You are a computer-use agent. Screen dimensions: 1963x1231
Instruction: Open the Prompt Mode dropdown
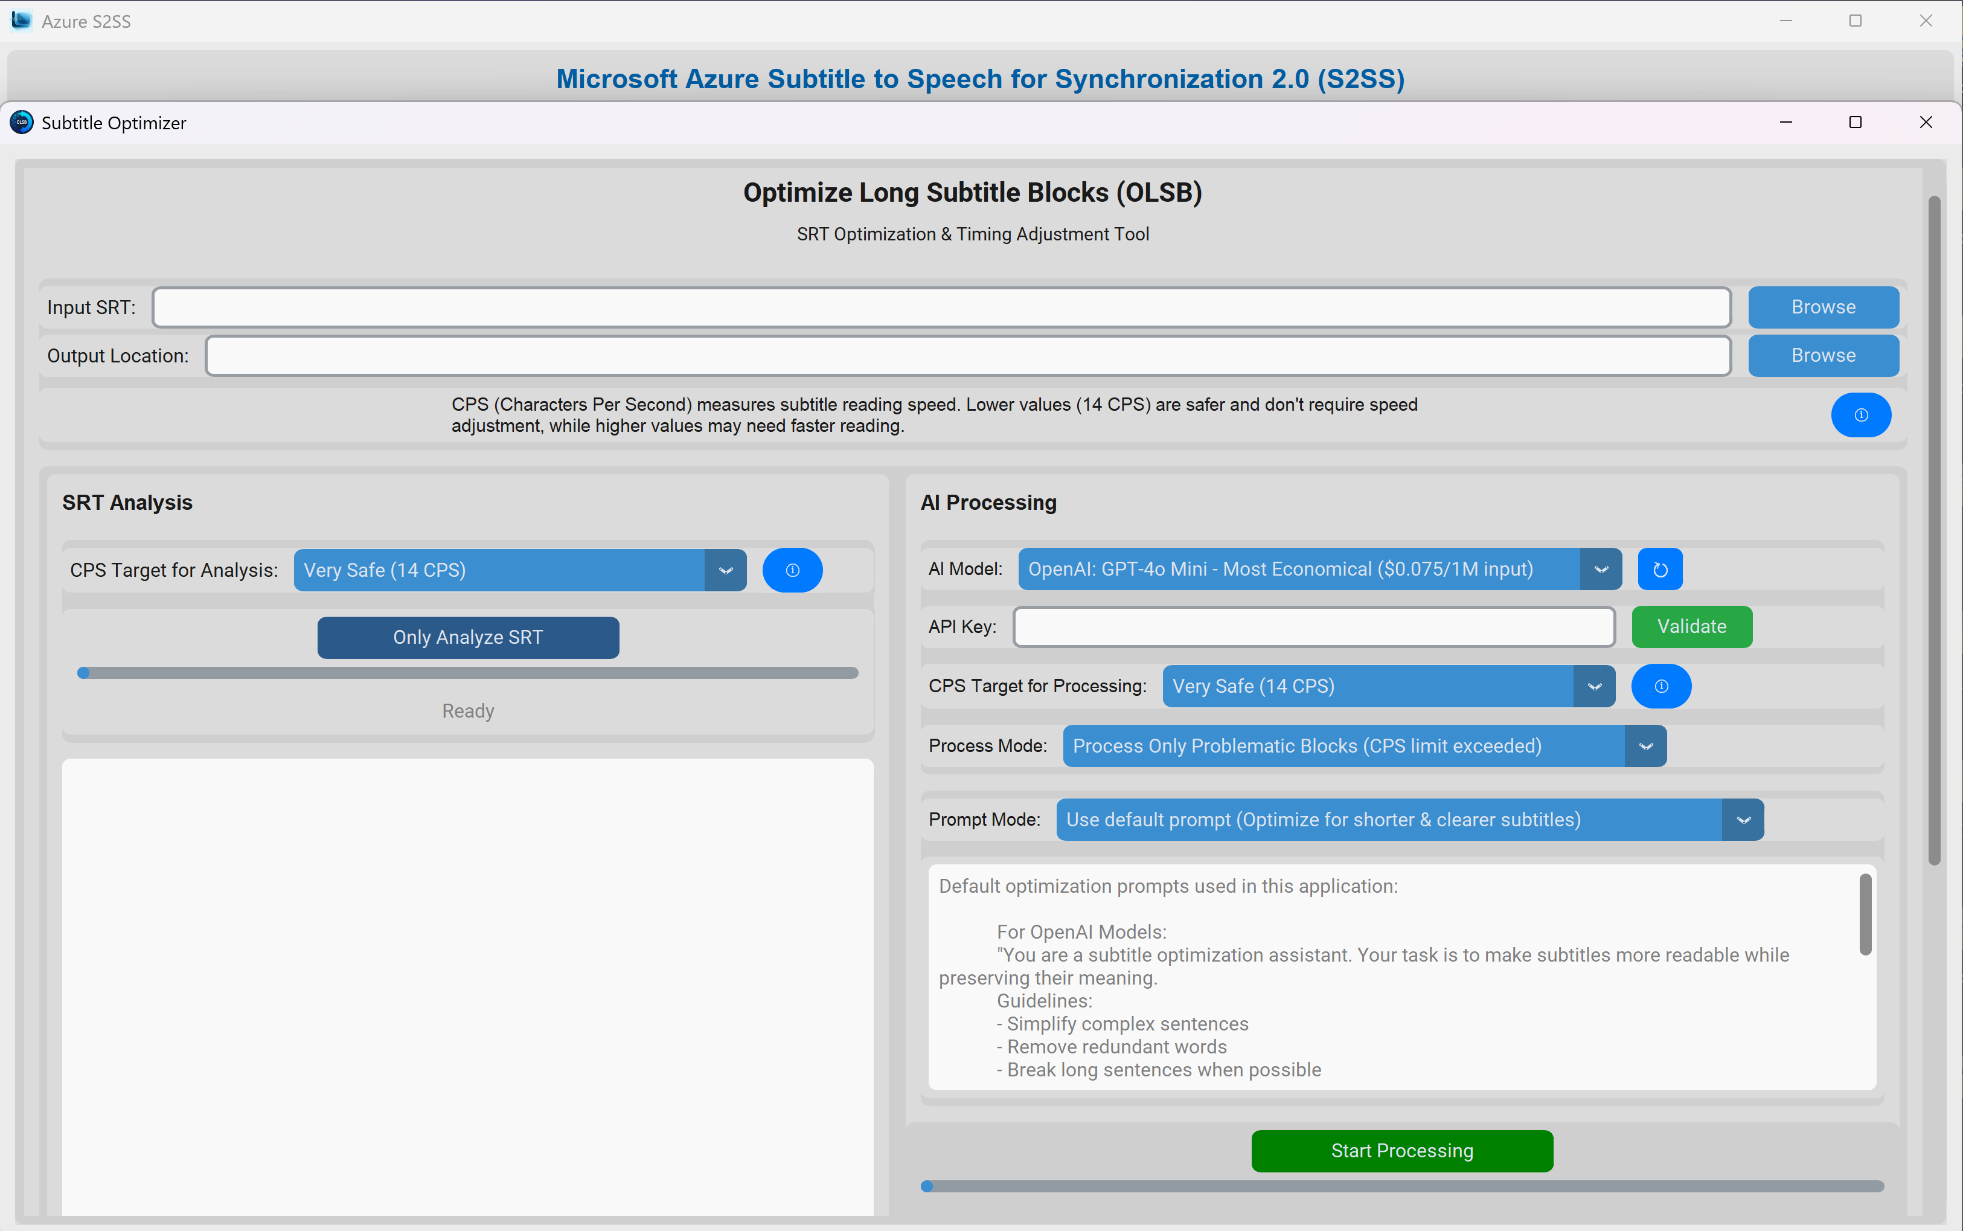1743,820
